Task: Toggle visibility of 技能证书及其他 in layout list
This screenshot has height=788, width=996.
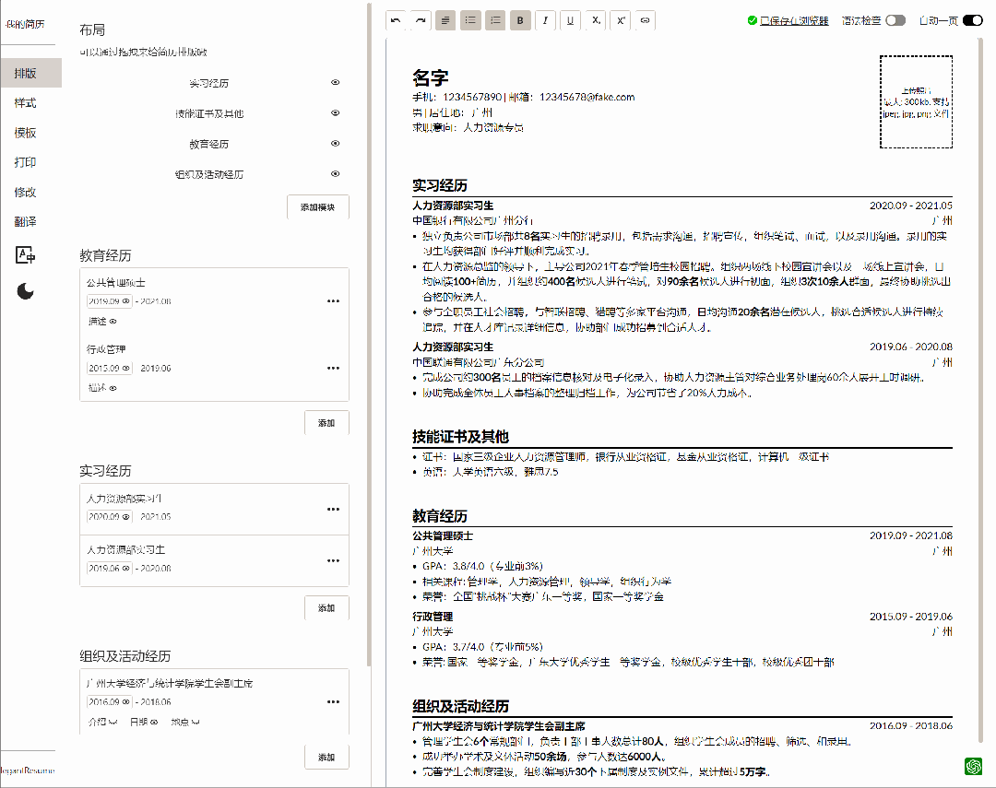Action: click(336, 113)
